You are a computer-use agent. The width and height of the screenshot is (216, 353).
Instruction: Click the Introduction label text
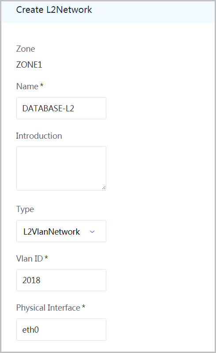39,136
